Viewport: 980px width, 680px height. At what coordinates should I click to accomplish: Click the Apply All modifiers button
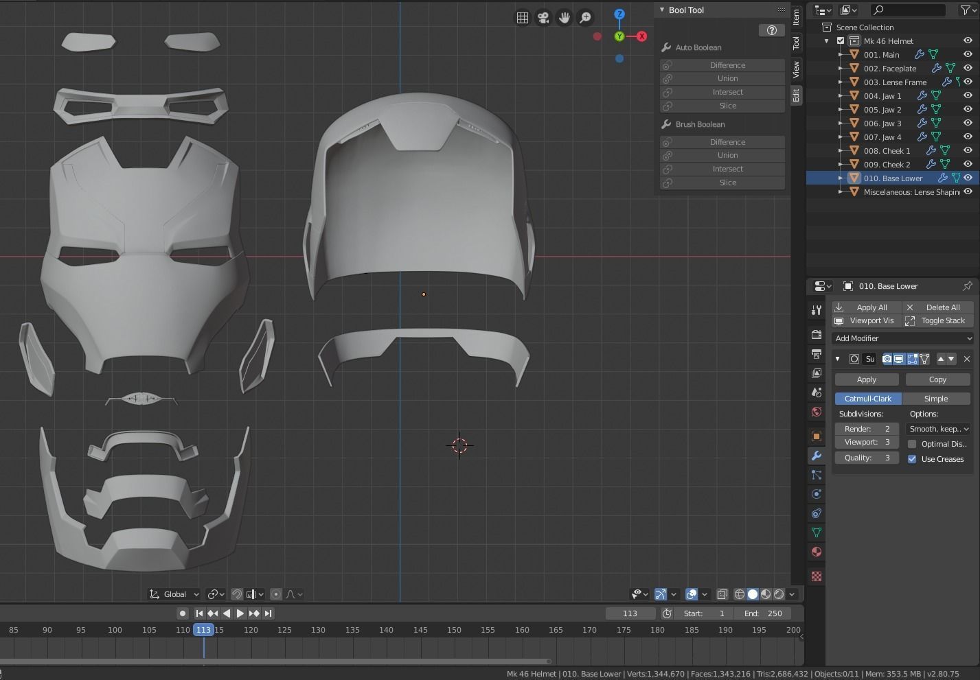[865, 307]
